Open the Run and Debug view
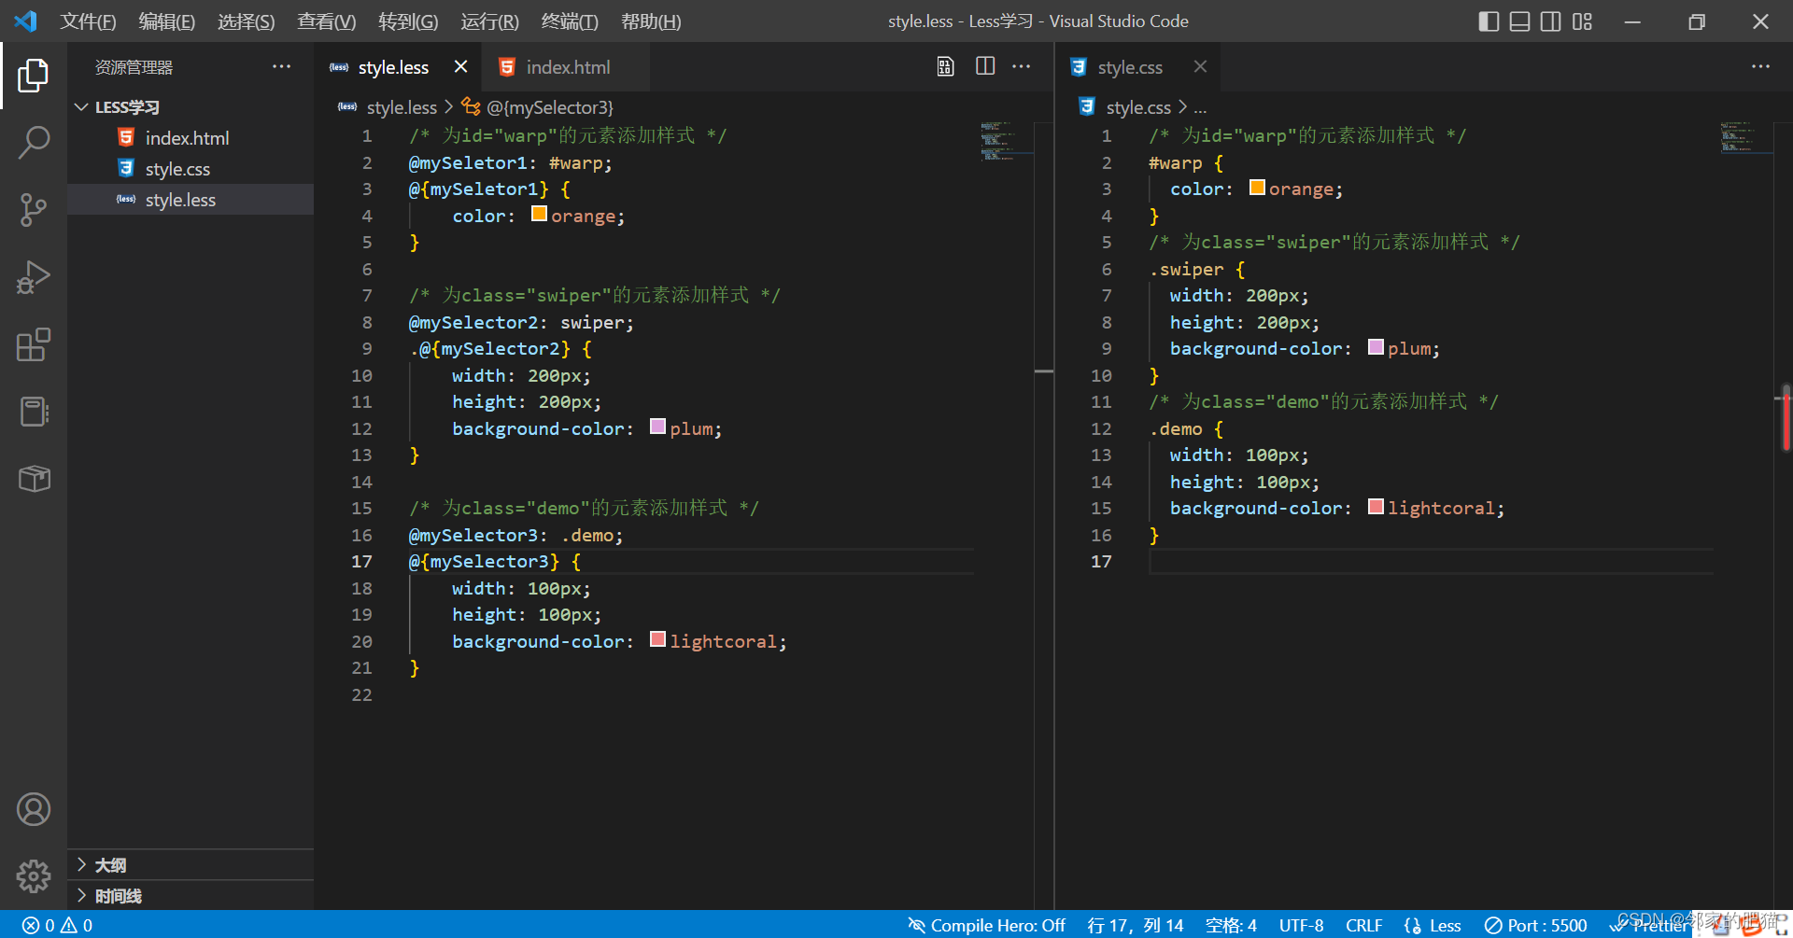The width and height of the screenshot is (1793, 938). 34,277
